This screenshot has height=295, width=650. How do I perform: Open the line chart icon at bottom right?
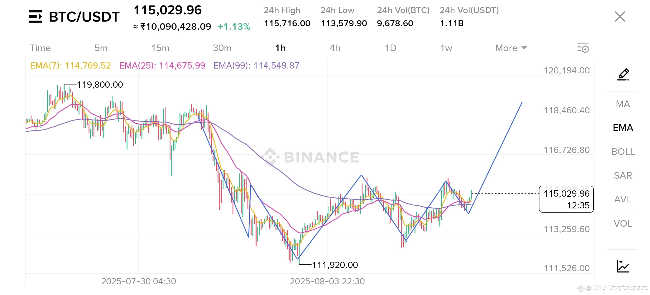coord(623,266)
